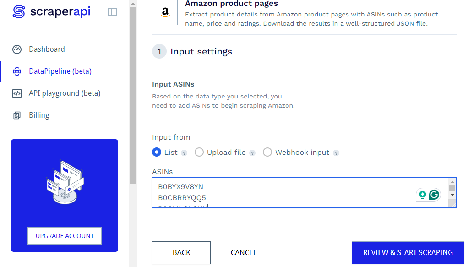Click the ScraperAPI logo

click(51, 11)
